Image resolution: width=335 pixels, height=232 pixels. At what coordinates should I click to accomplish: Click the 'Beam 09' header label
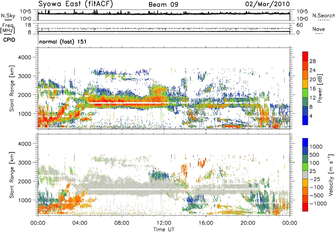point(163,5)
